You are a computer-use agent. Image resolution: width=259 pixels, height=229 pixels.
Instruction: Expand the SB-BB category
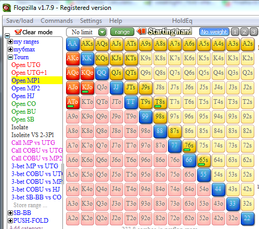click(10, 213)
